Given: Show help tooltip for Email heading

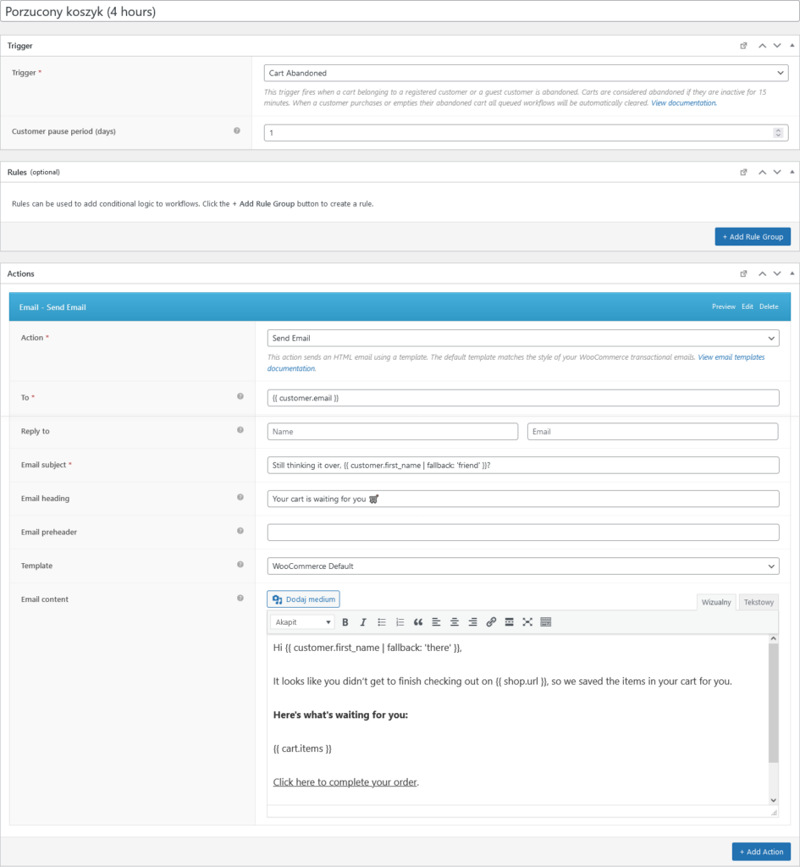Looking at the screenshot, I should (x=240, y=497).
